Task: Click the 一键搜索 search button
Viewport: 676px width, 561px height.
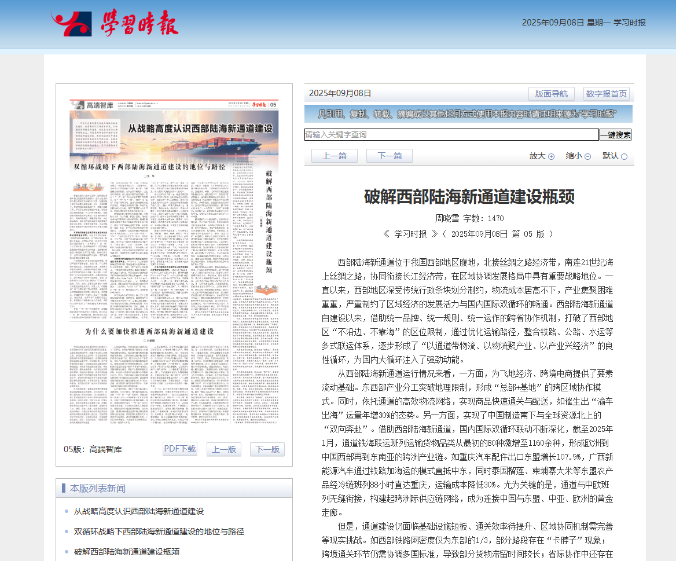Action: click(616, 134)
